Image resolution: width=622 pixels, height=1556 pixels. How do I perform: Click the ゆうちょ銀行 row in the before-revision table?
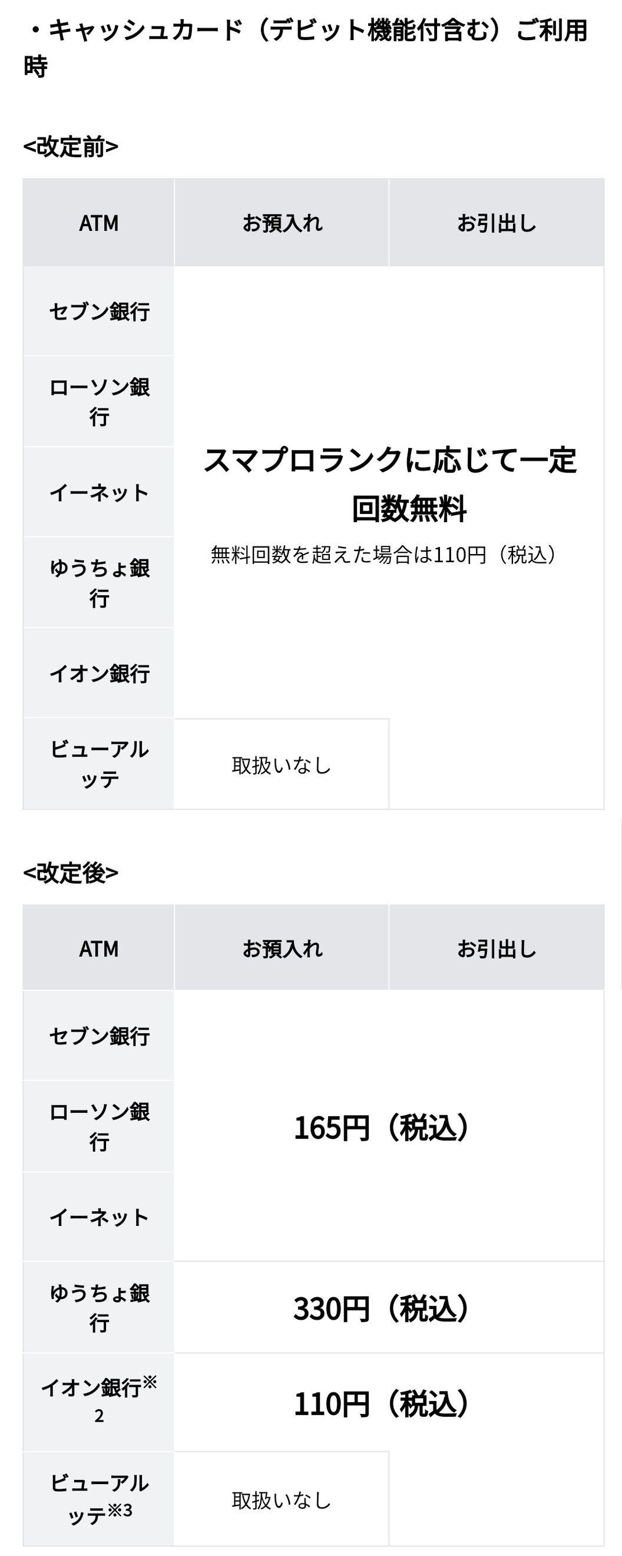(98, 583)
